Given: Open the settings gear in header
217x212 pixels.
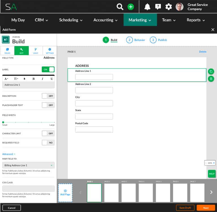Looking at the screenshot, I should (x=168, y=7).
